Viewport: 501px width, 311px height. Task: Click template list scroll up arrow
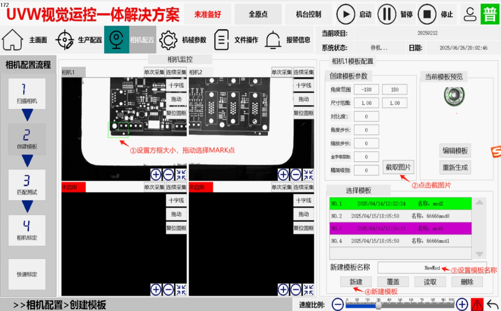pos(479,202)
